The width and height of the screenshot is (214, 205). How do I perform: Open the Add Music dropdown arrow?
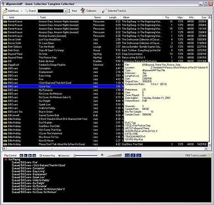[x=21, y=11]
